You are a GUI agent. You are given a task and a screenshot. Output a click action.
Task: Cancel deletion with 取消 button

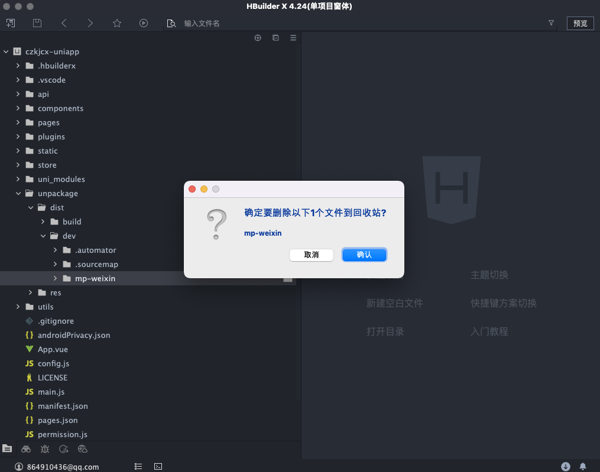312,255
